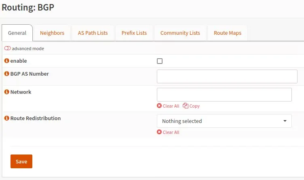The width and height of the screenshot is (304, 180).
Task: Click red clear icon under Route Redistribution
Action: coord(159,132)
